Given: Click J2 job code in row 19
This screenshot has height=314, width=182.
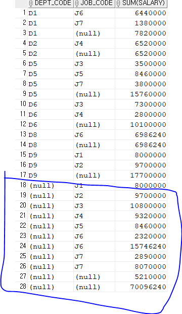Looking at the screenshot, I should [x=79, y=196].
